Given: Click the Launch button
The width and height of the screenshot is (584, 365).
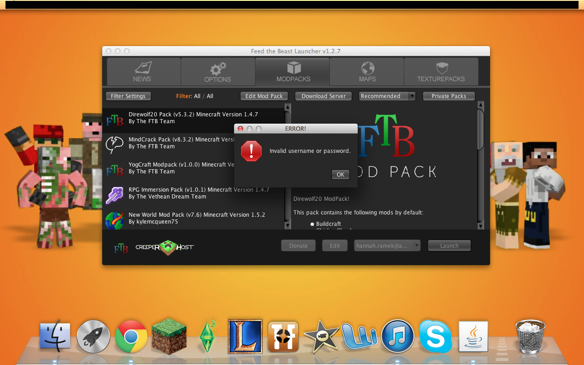Looking at the screenshot, I should [449, 245].
